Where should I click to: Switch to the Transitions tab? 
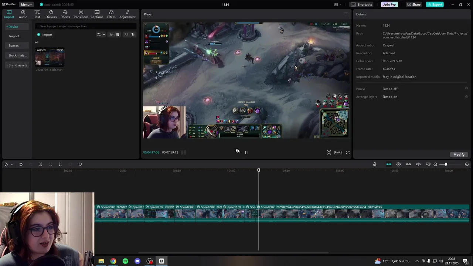pyautogui.click(x=81, y=14)
